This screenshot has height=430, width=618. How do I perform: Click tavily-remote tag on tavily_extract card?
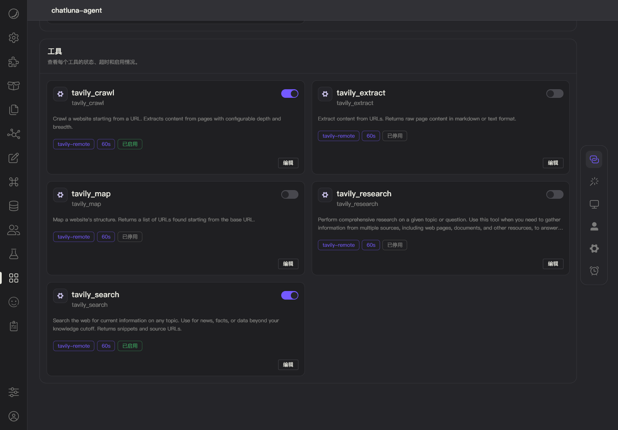point(338,136)
